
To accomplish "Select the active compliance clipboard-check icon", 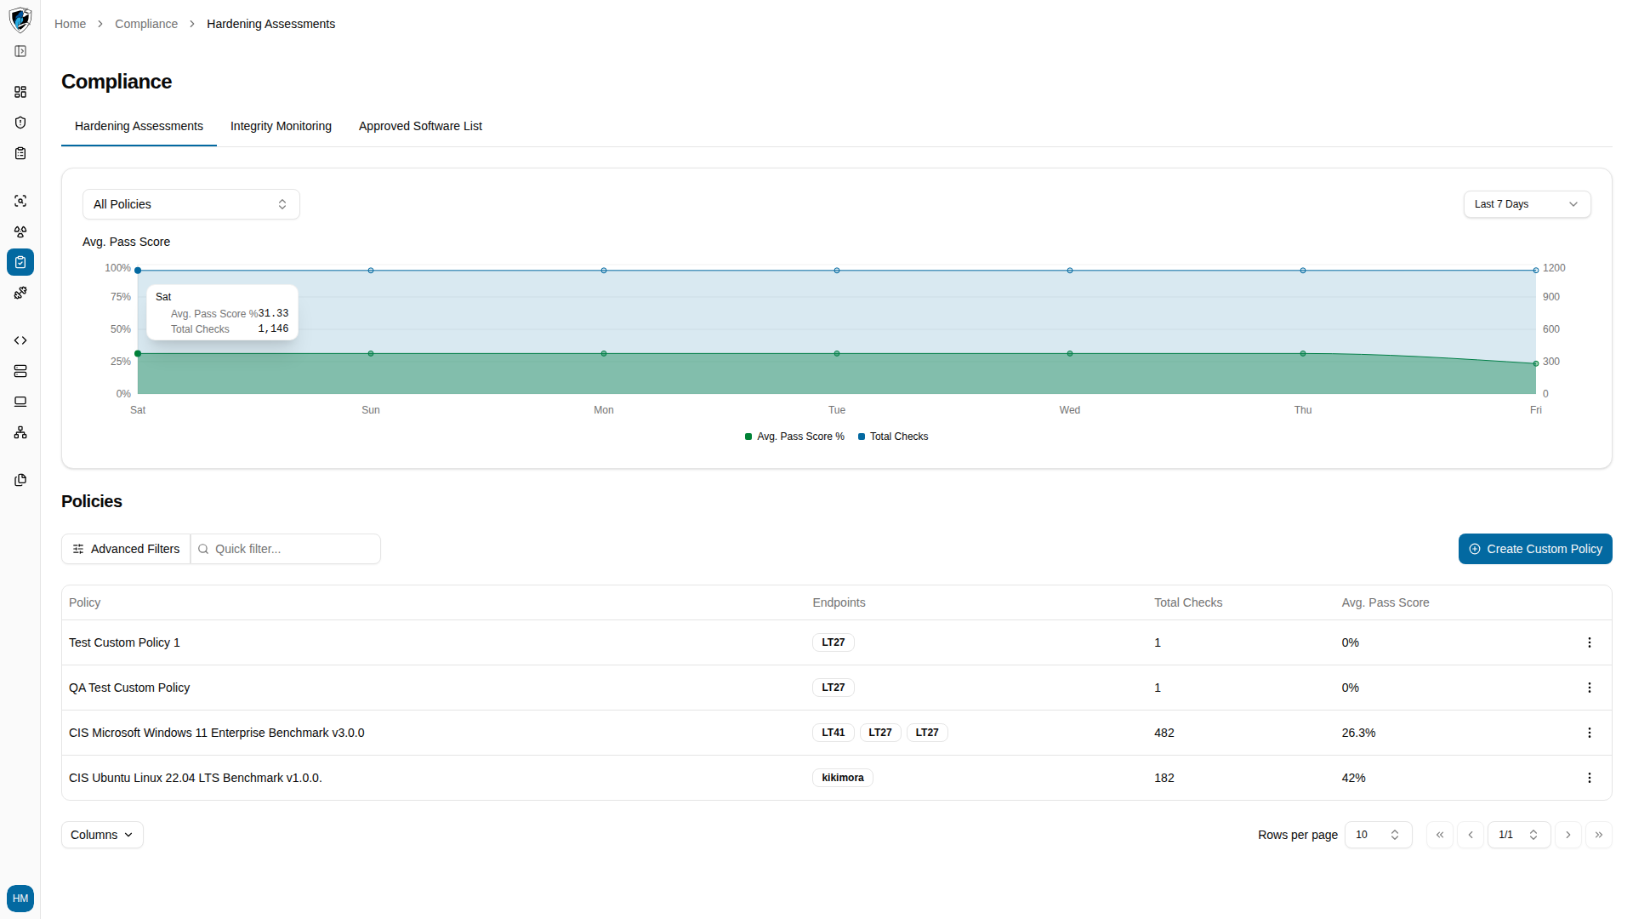I will (20, 262).
